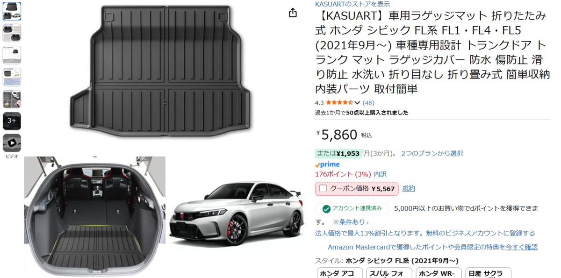Click the share icon above product image
Viewport: 561px width, 278px height.
tap(293, 13)
